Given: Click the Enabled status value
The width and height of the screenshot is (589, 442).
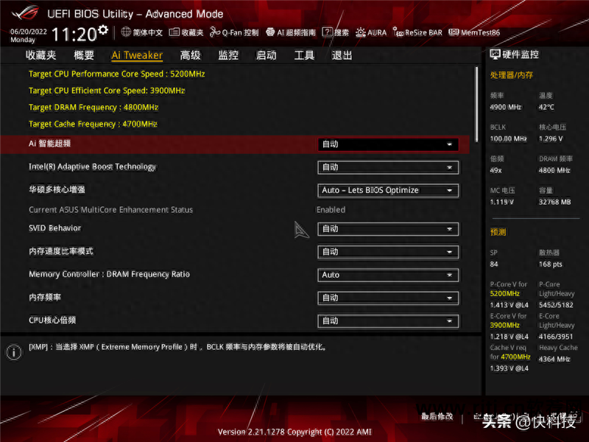Looking at the screenshot, I should pos(331,210).
